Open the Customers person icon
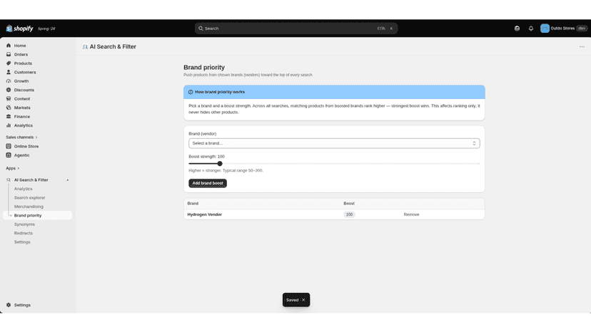 (9, 72)
